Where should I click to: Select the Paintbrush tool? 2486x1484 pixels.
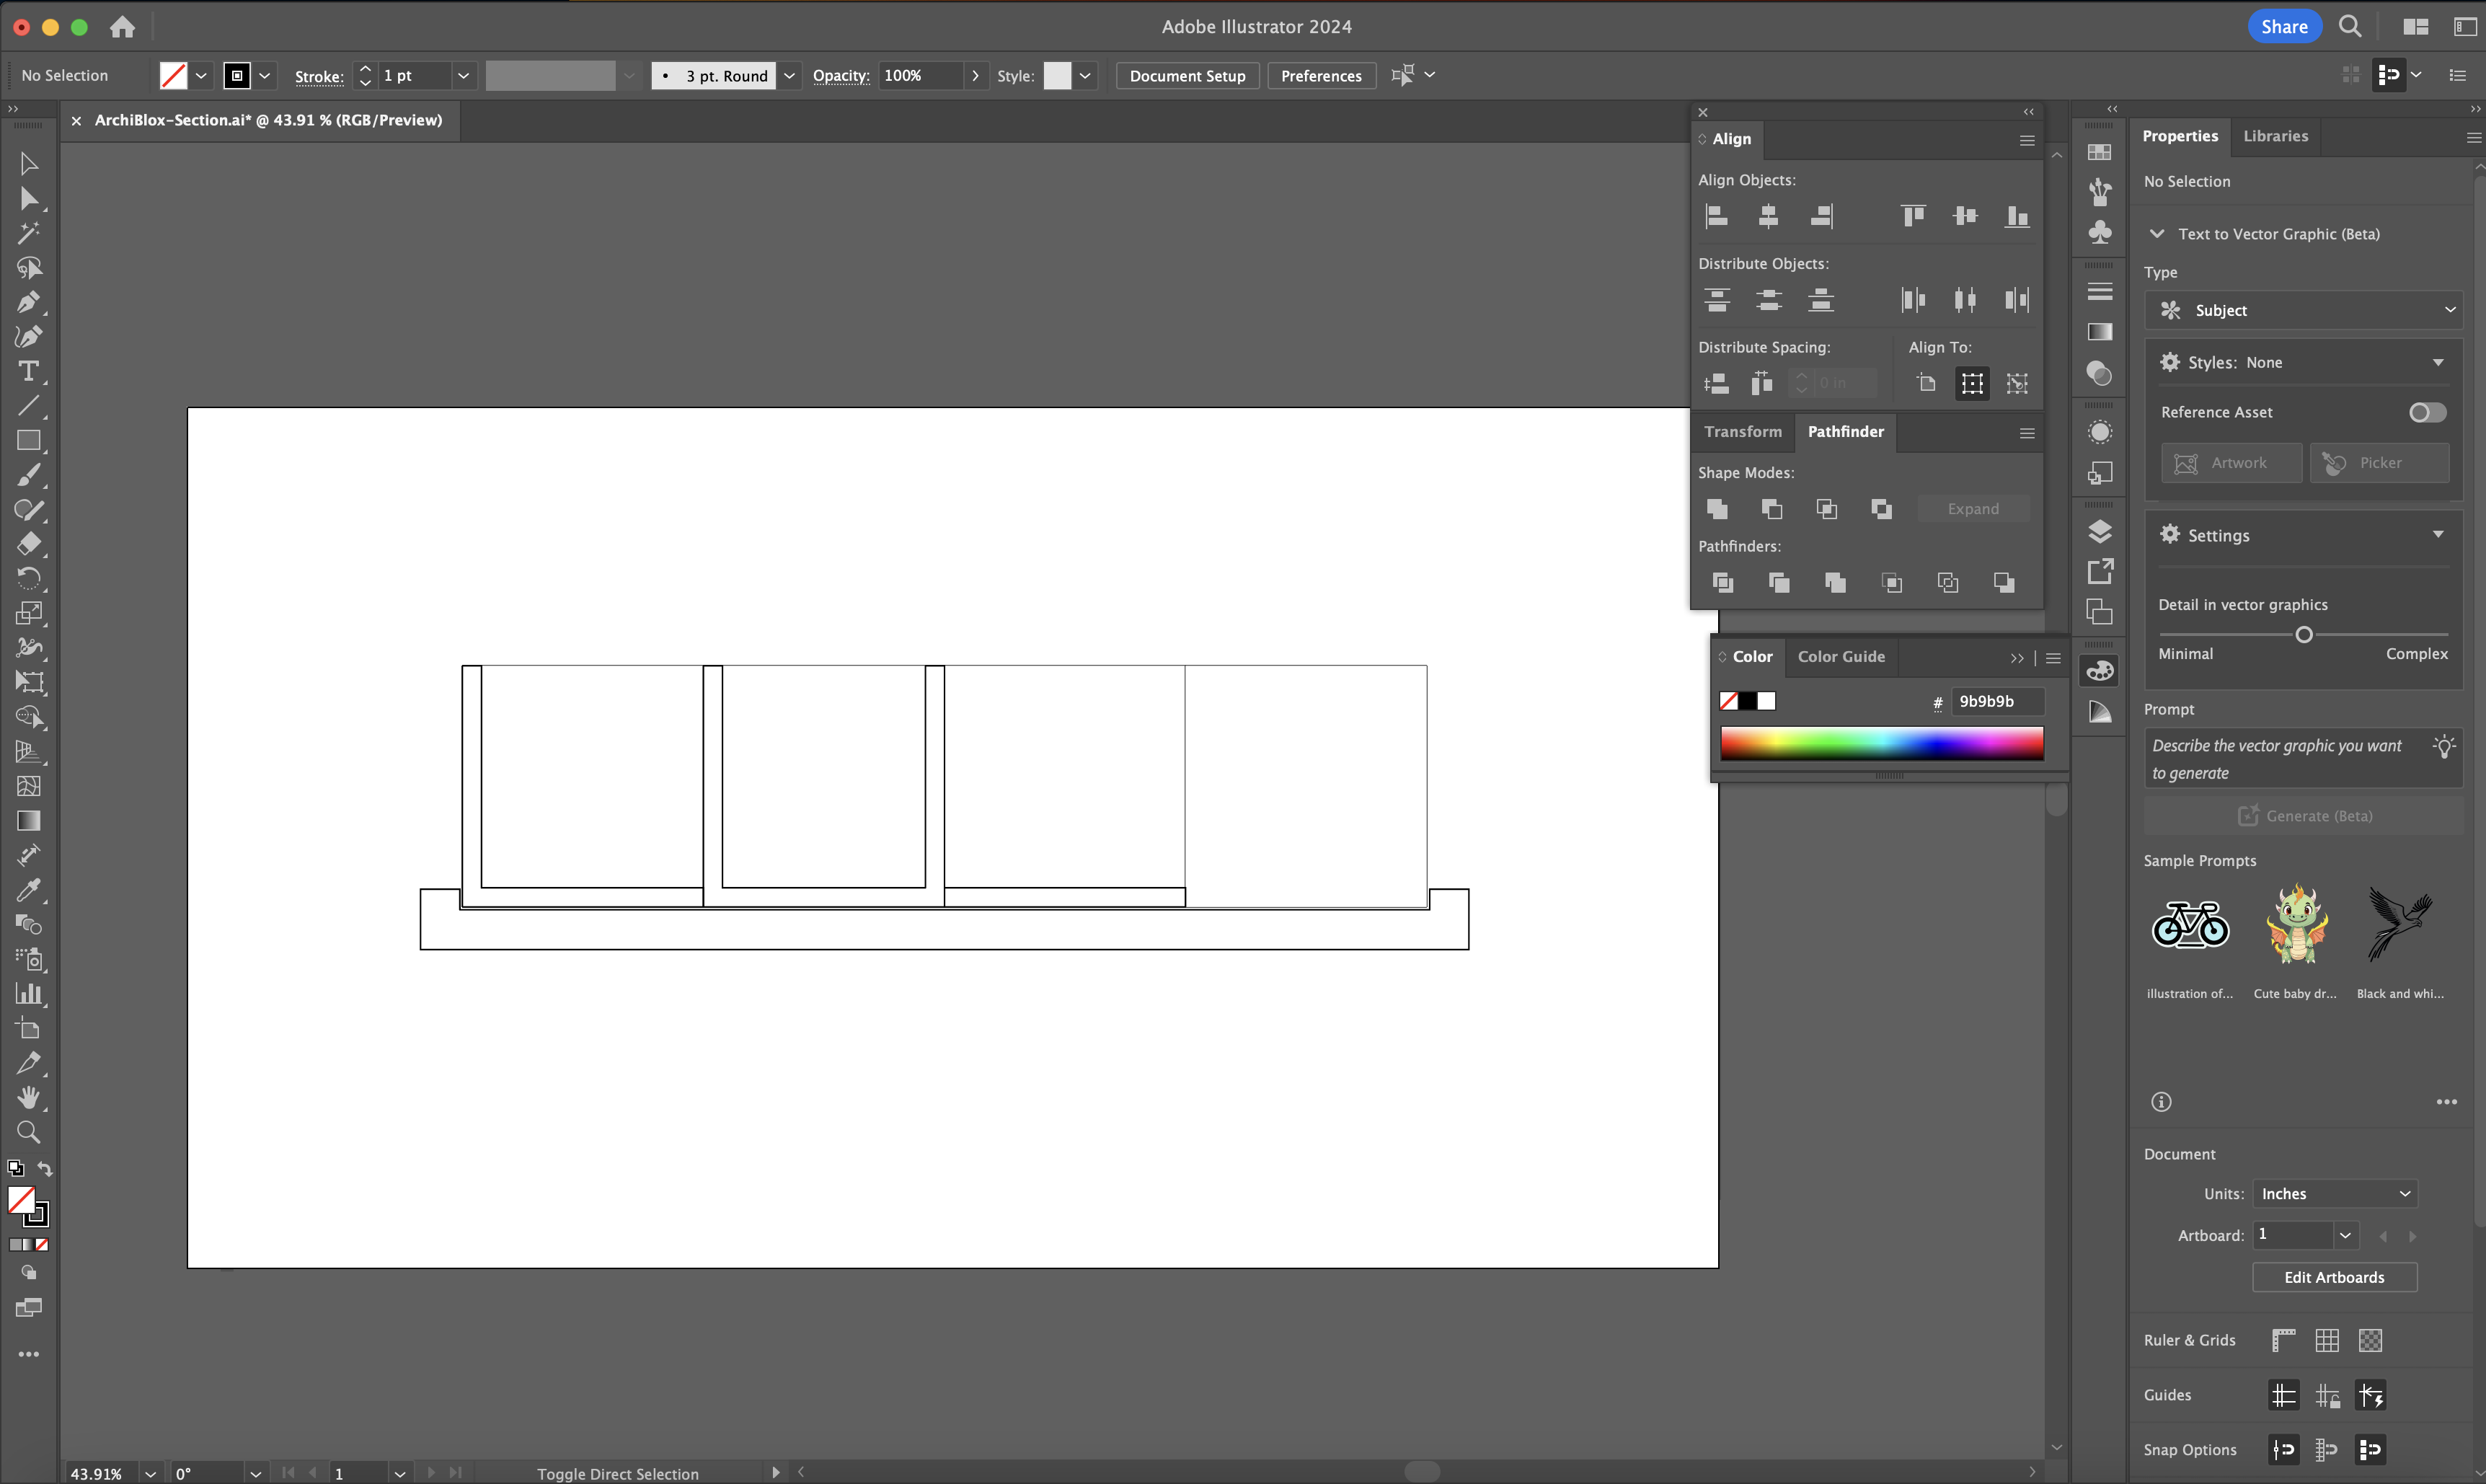28,475
